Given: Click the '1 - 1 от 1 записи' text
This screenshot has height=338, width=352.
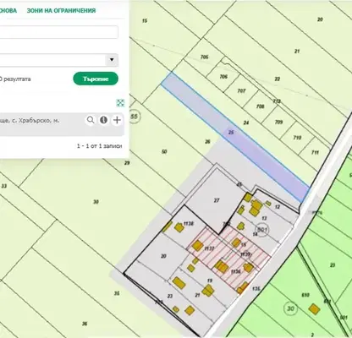Looking at the screenshot, I should (100, 146).
